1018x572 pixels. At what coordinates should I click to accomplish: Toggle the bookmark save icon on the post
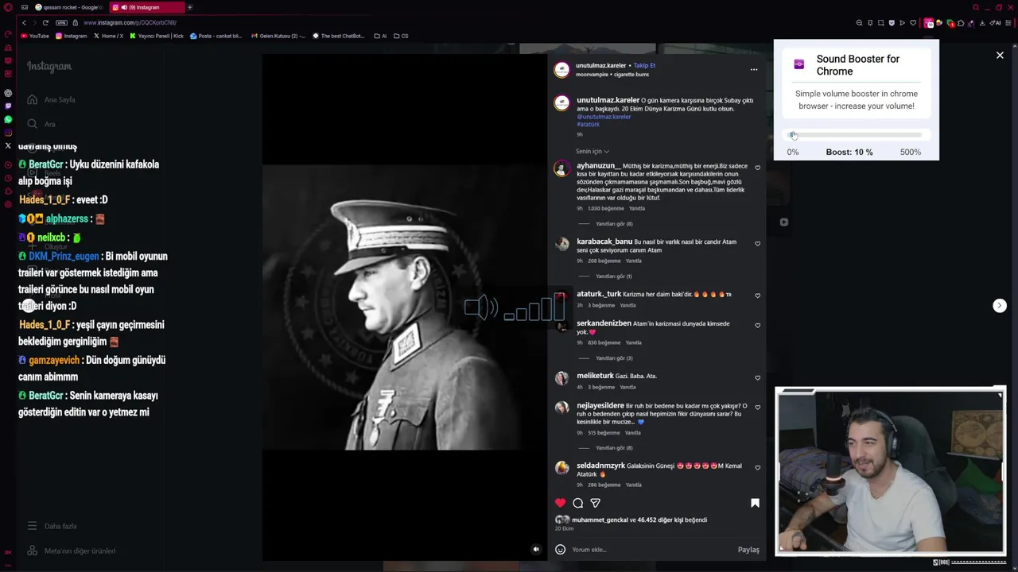point(755,503)
